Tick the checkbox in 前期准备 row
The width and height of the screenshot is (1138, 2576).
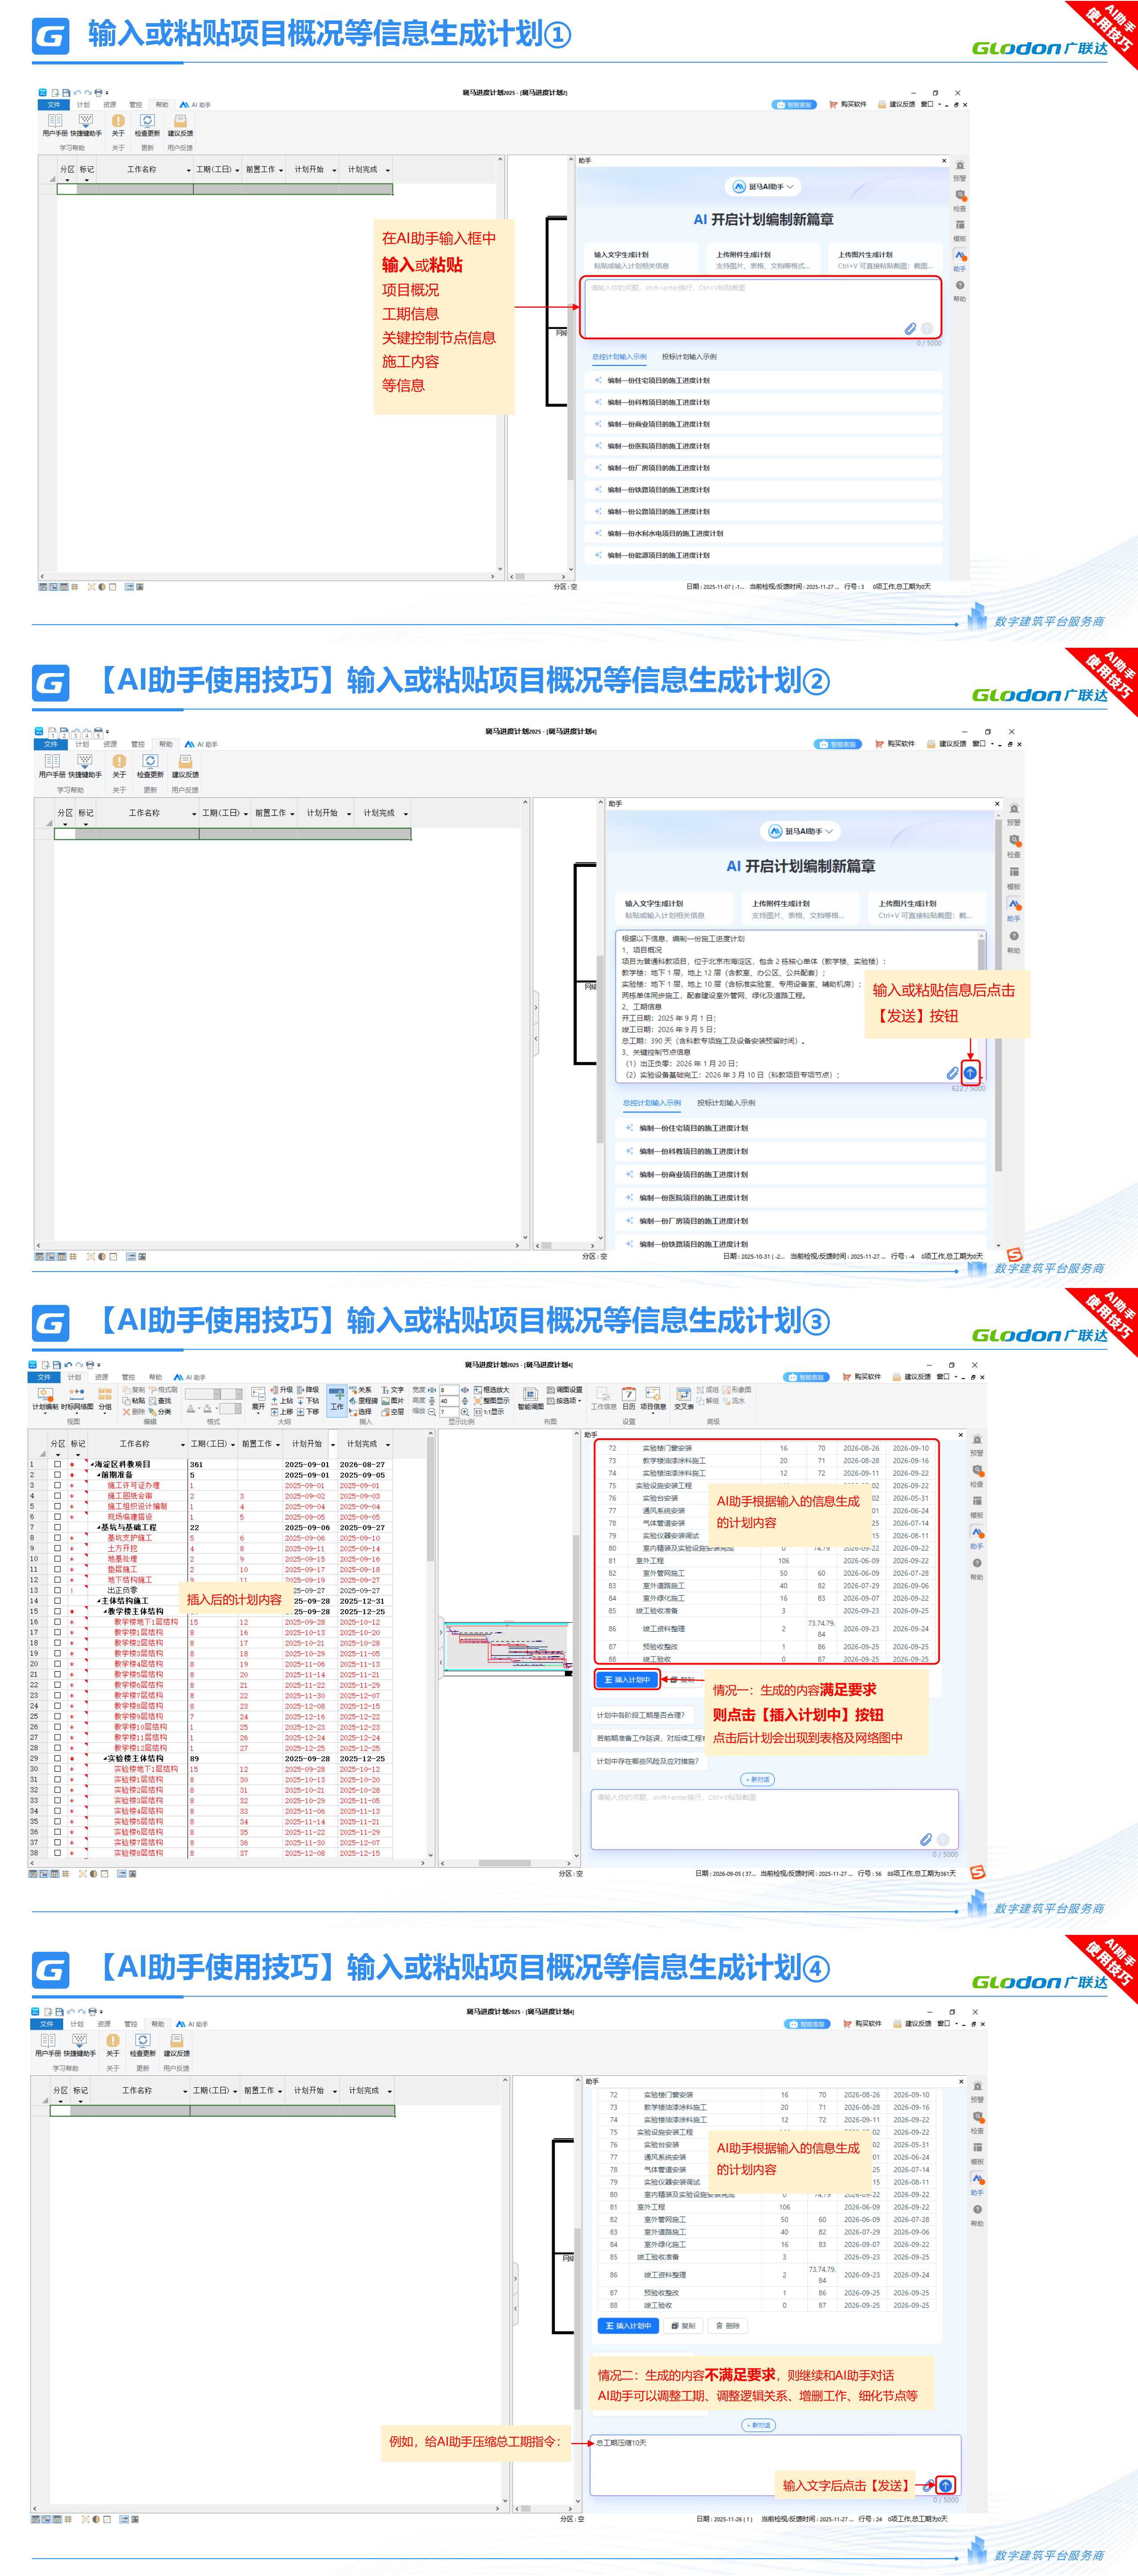[x=57, y=1475]
